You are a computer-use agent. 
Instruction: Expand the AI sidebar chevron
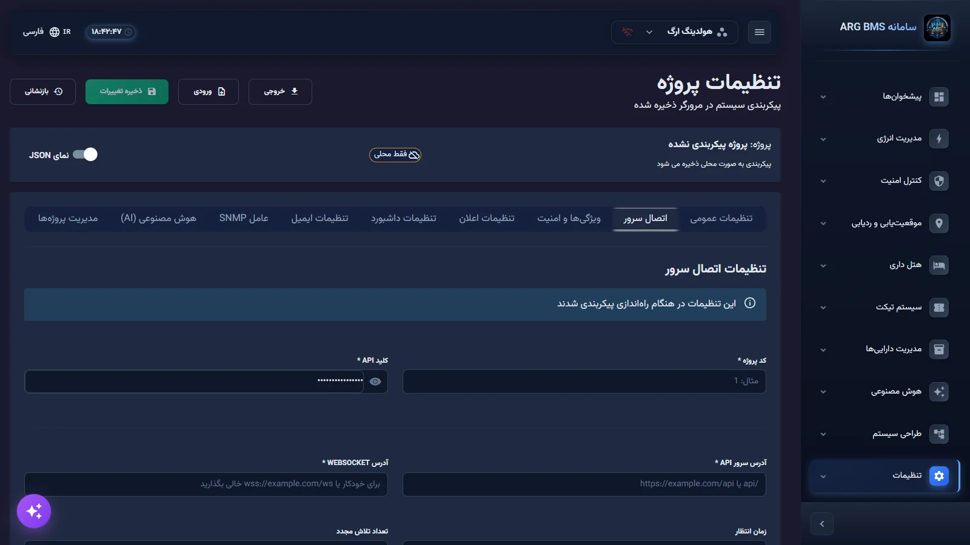pos(823,392)
